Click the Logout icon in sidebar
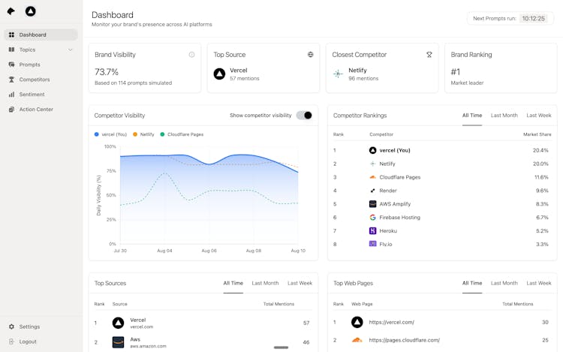 11,341
